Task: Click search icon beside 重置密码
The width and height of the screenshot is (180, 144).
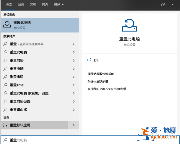Action: coord(5,77)
